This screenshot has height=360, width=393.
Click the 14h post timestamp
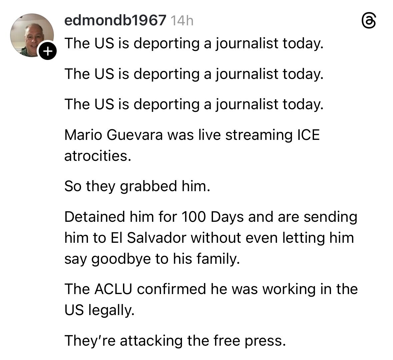182,21
